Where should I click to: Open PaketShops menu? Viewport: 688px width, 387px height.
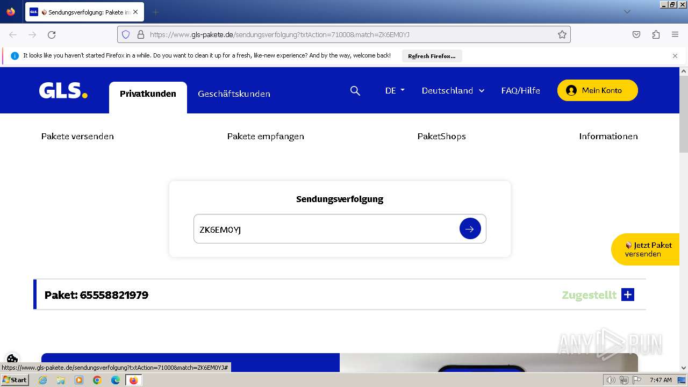point(442,137)
